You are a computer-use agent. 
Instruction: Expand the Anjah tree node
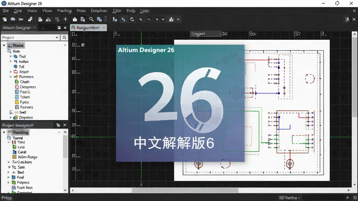(x=10, y=72)
